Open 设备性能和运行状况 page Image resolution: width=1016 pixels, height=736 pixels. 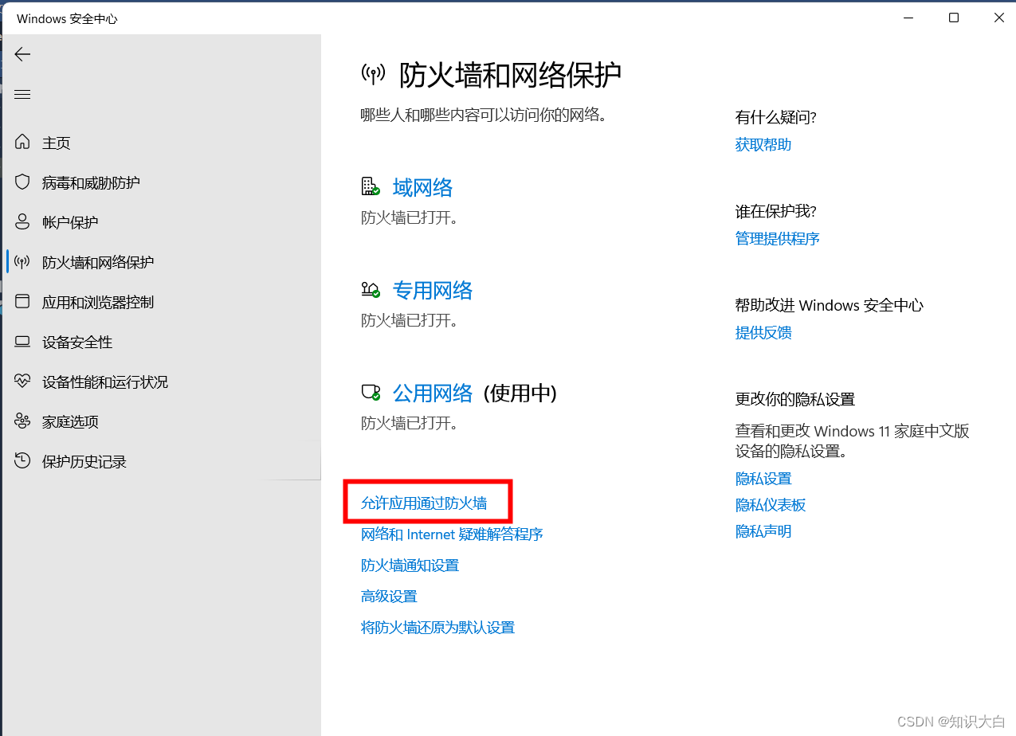click(105, 382)
